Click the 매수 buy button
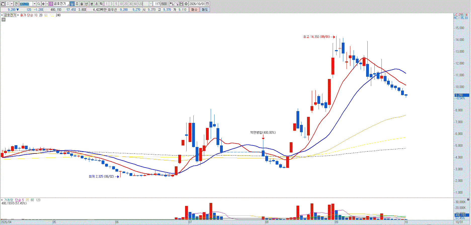 pyautogui.click(x=194, y=10)
